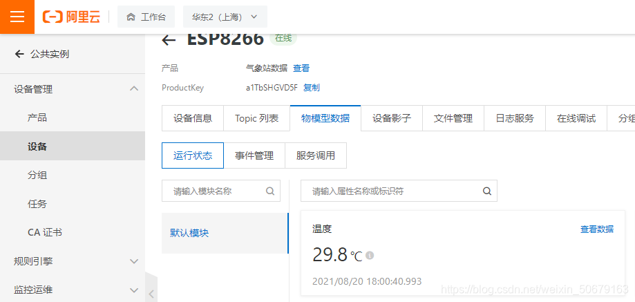Open 查看数据 for temperature
The height and width of the screenshot is (302, 635).
coord(597,229)
